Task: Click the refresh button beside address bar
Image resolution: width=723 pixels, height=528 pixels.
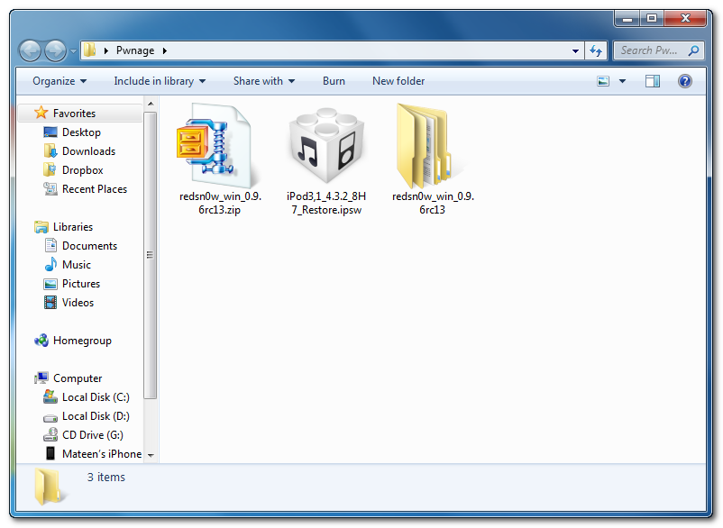Action: (x=596, y=51)
